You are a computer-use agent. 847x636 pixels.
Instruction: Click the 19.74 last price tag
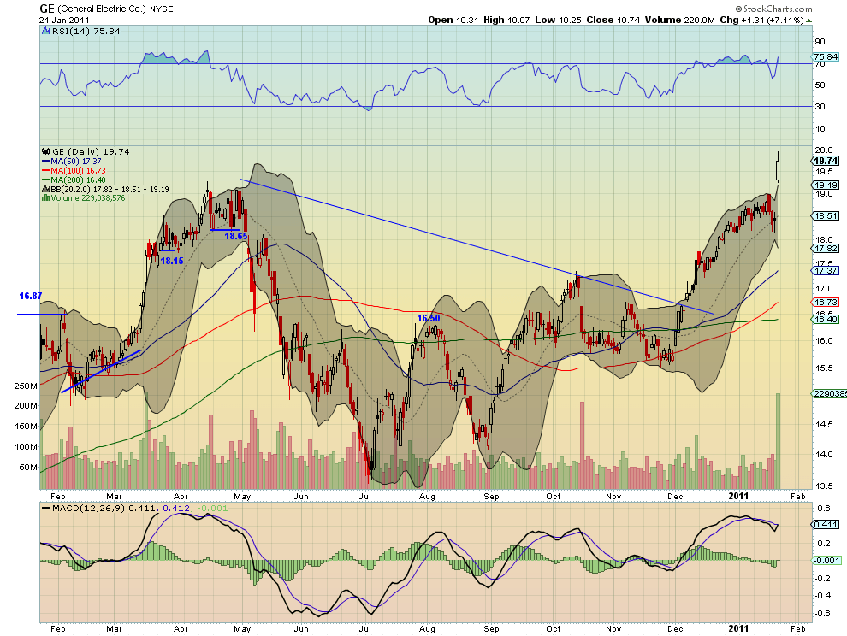click(826, 161)
